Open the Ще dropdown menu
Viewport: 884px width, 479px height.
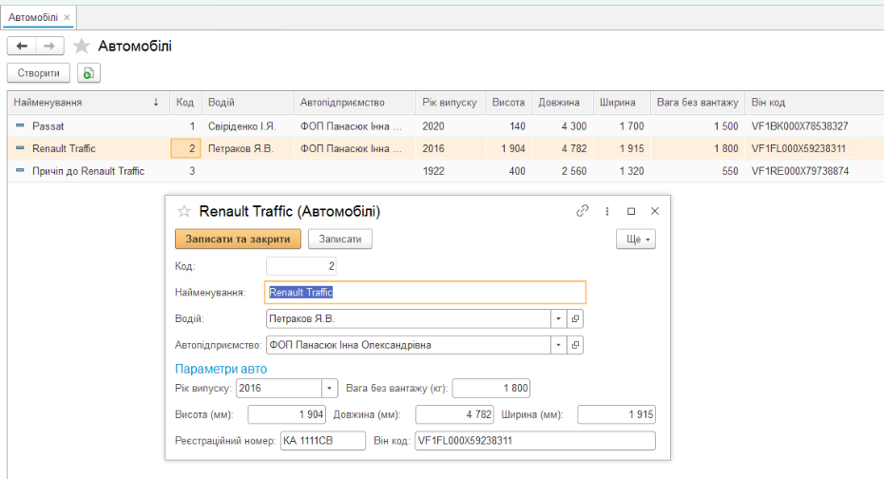pos(636,239)
